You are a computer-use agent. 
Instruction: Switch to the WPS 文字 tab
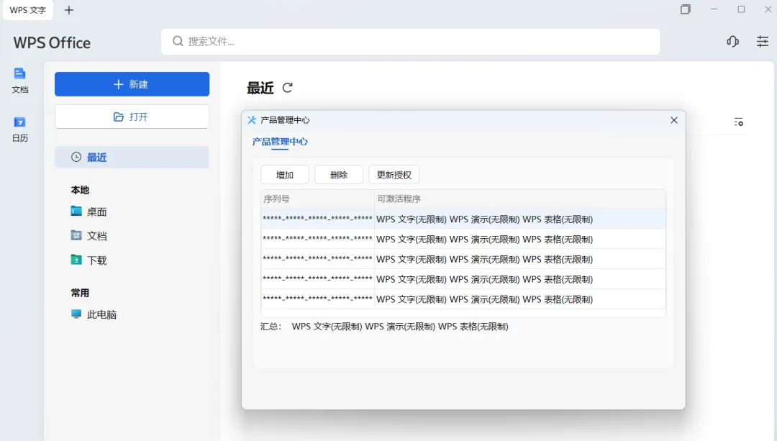tap(28, 10)
